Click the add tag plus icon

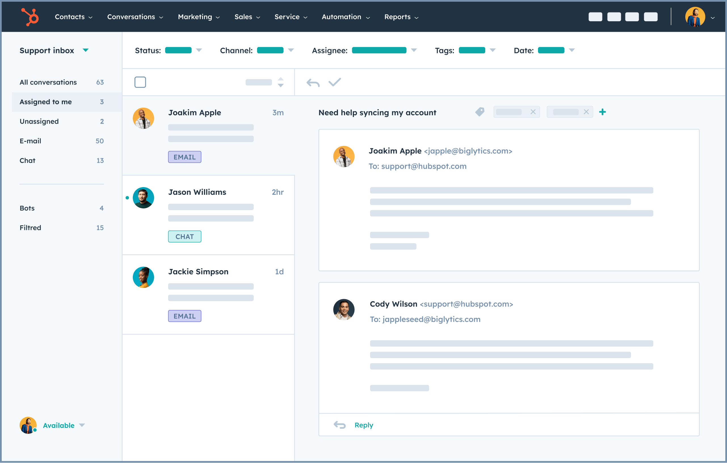(602, 112)
